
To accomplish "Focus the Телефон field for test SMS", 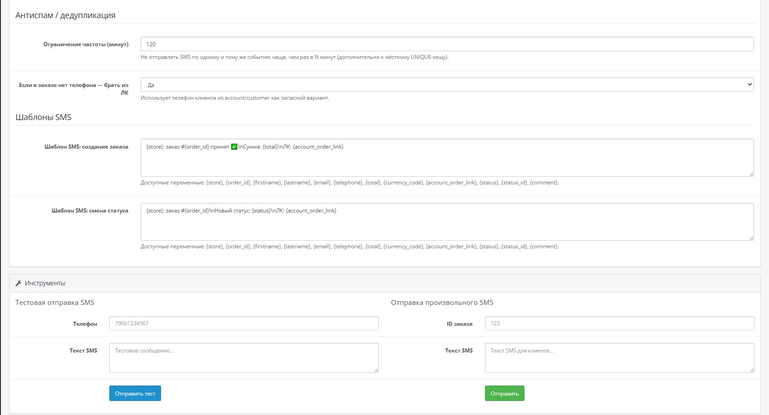I will (244, 323).
